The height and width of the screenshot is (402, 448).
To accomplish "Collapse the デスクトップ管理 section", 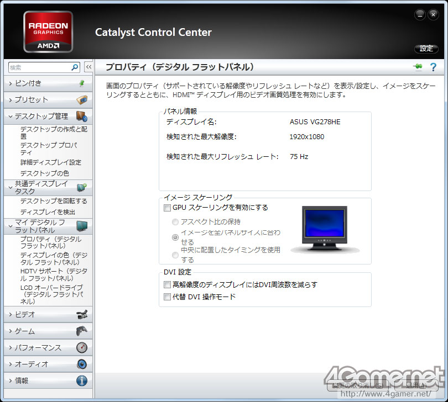I will tap(11, 117).
